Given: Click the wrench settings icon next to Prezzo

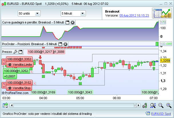Looking at the screenshot, I should [x=15, y=52].
